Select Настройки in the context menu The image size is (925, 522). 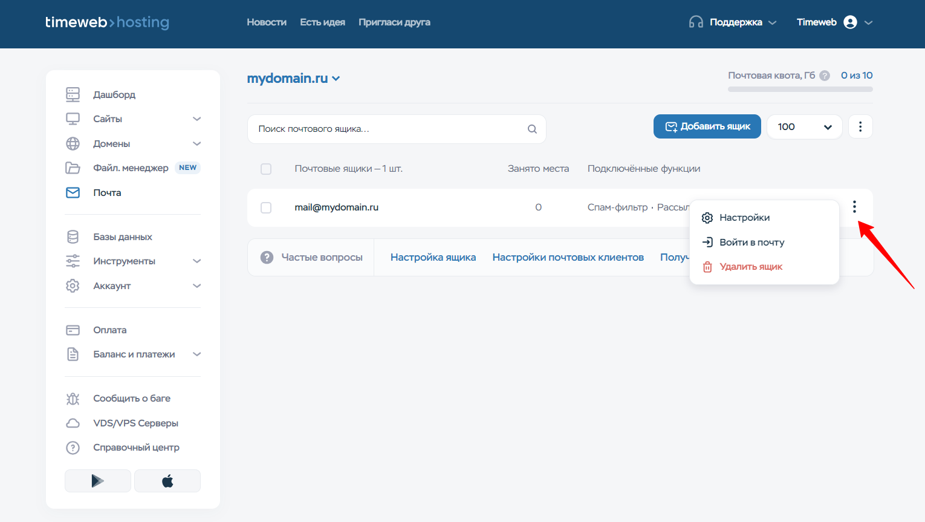pos(744,218)
